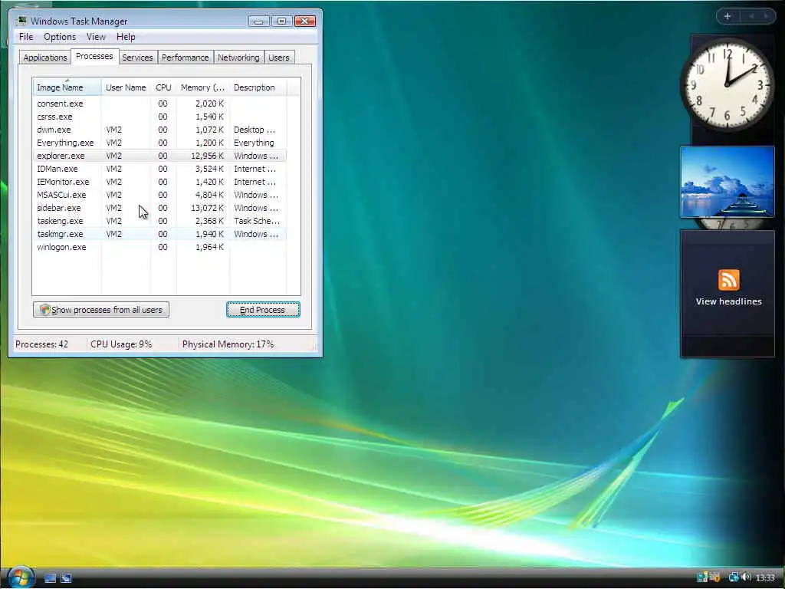Click the 1,964 K memory value
The height and width of the screenshot is (589, 785).
click(209, 247)
